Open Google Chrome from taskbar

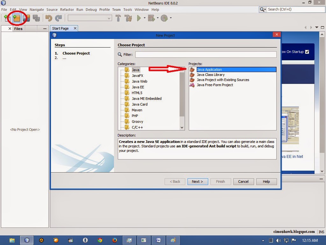pos(100,241)
